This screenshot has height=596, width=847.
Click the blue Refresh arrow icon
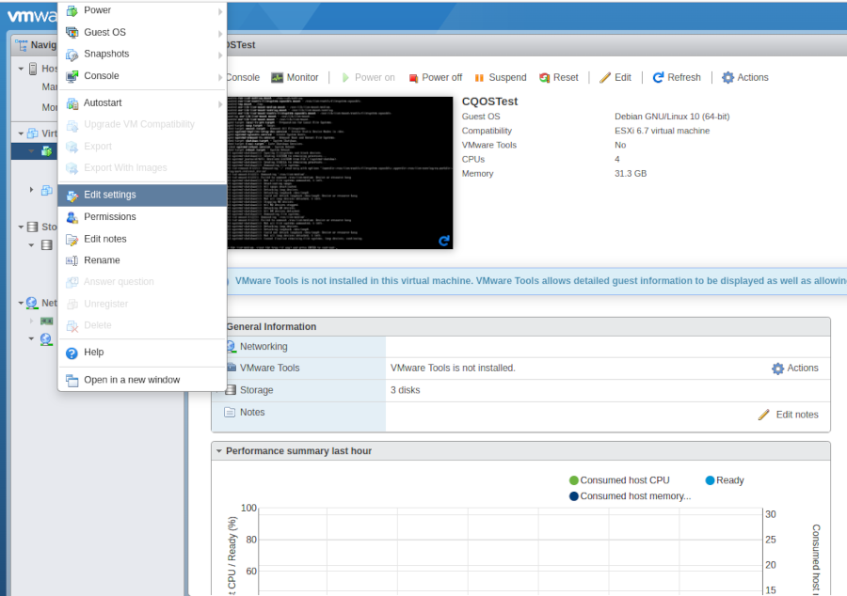(x=658, y=78)
